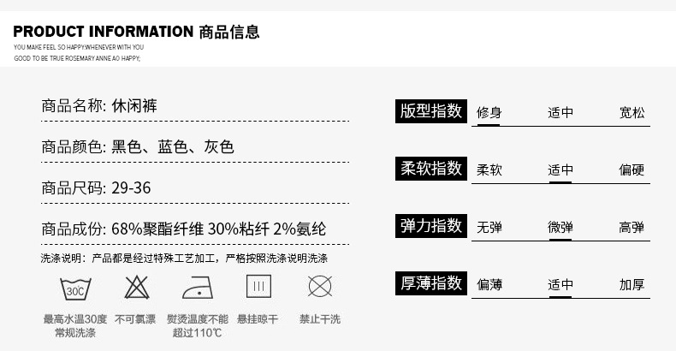Click the no machine wash icon
Screen dimensions: 676x351
[319, 287]
